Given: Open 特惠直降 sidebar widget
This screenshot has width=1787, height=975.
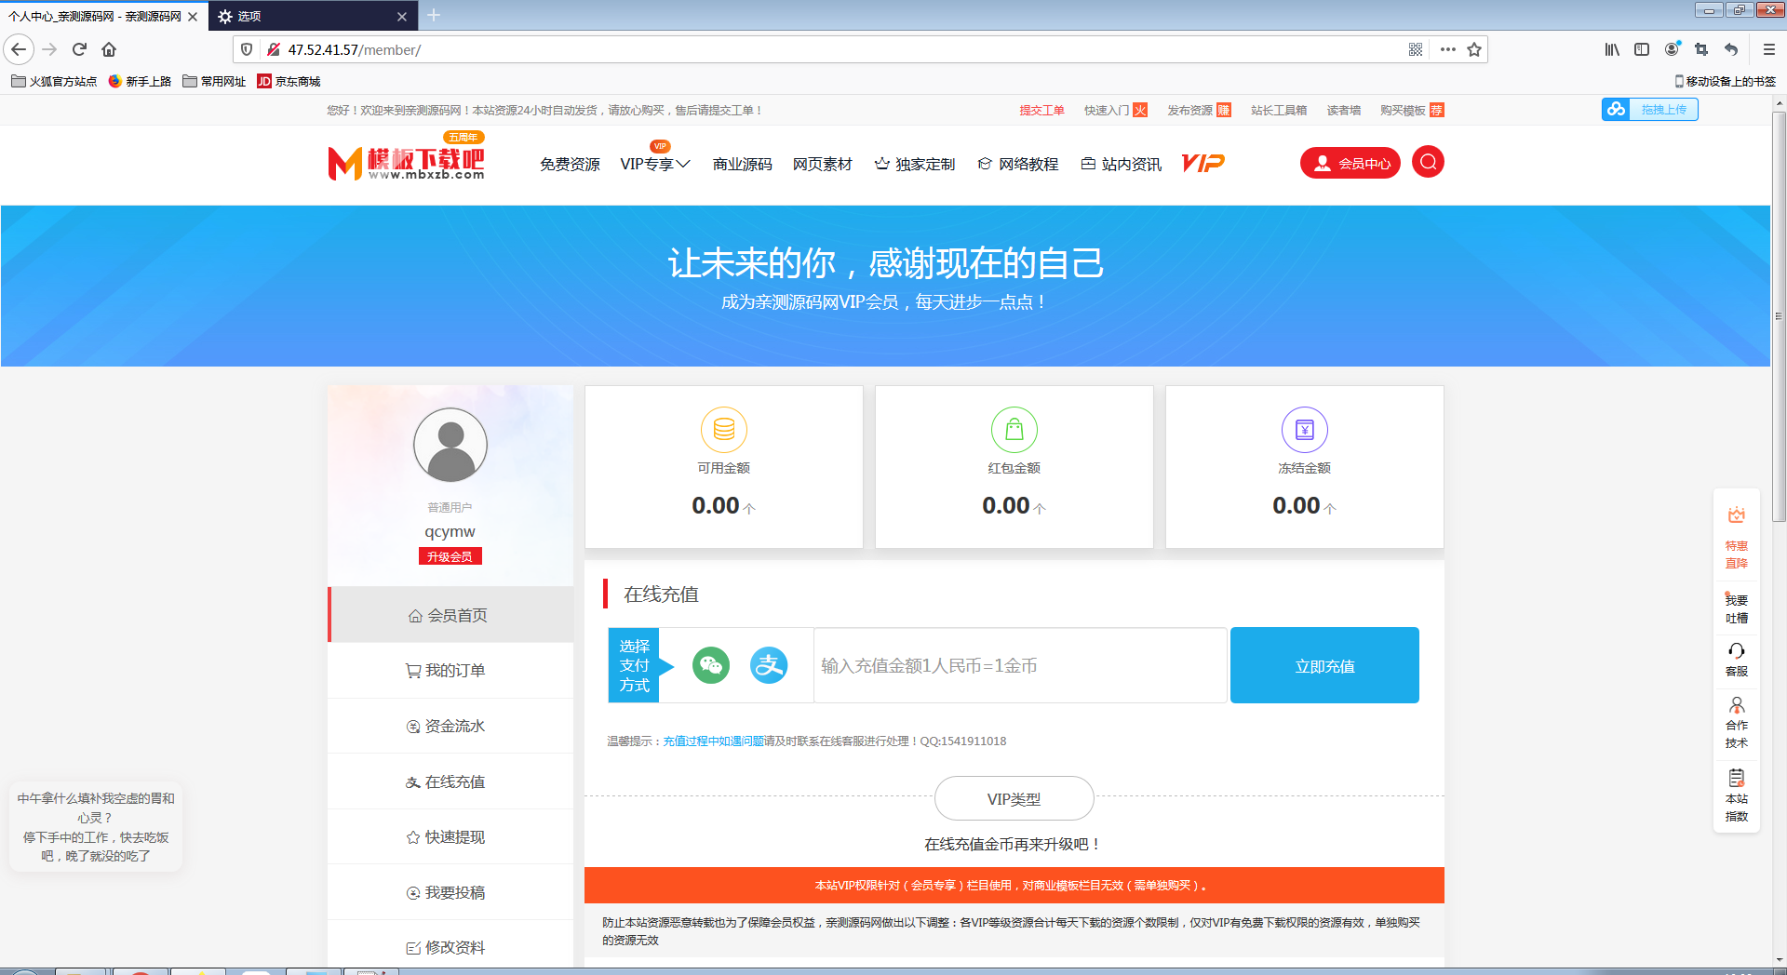Looking at the screenshot, I should pos(1737,538).
